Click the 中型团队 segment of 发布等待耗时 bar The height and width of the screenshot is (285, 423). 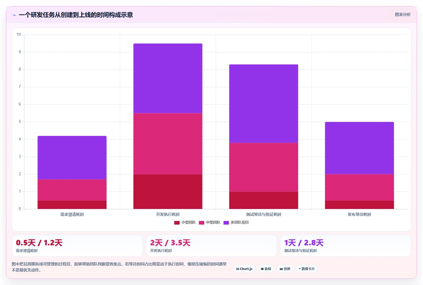(360, 187)
